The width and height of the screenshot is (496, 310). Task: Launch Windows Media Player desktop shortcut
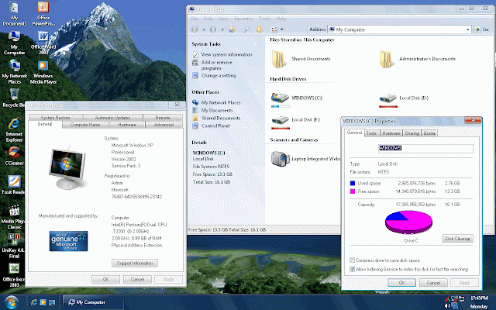click(x=43, y=72)
